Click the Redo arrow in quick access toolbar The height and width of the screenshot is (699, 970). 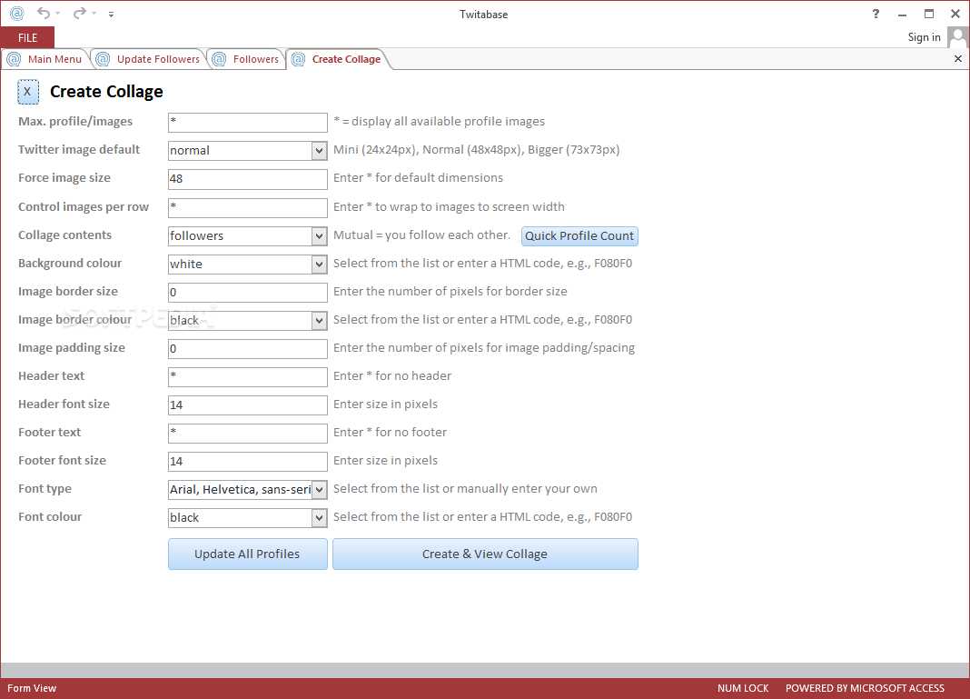tap(80, 13)
